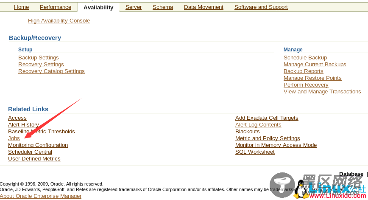Open Manage Current Backups

(315, 65)
